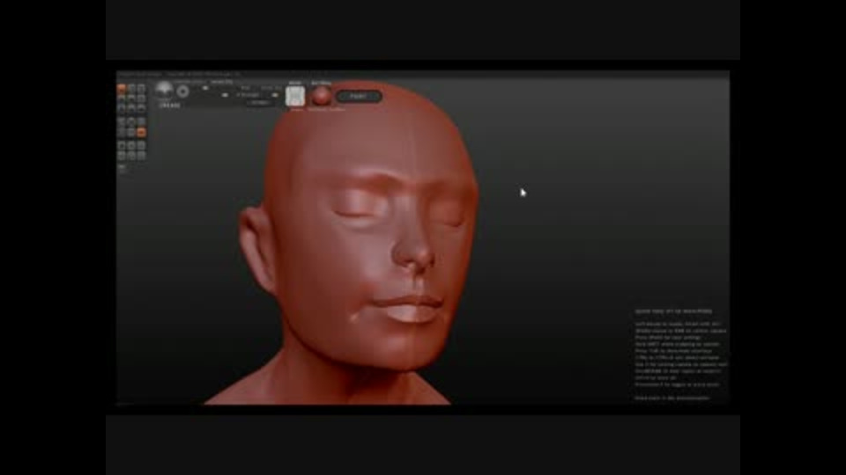Image resolution: width=846 pixels, height=475 pixels.
Task: Toggle the Wireframe display icon
Action: pyautogui.click(x=131, y=132)
